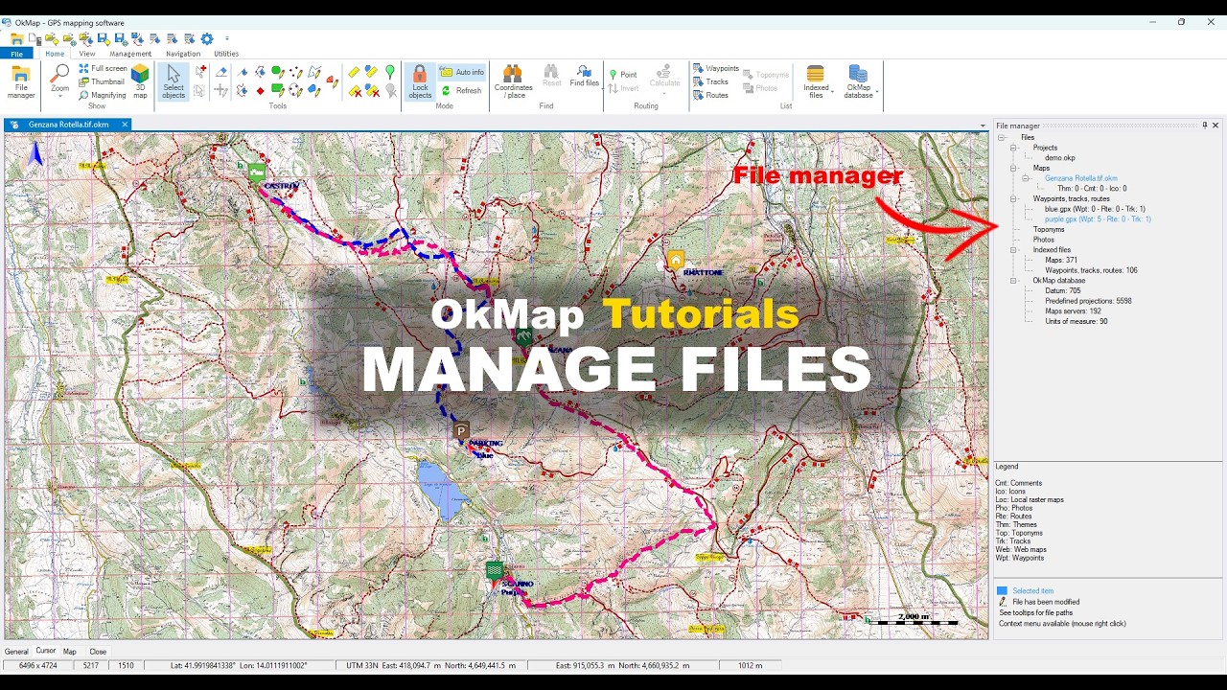The width and height of the screenshot is (1227, 690).
Task: Select the Genzana Rotella.tif.okm document tab
Action: [x=68, y=125]
